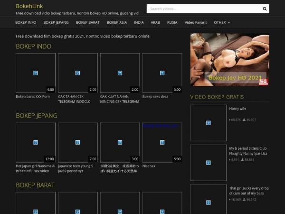Viewport: 285px width, 214px height.
Task: Open the BokehLink site logo link
Action: point(29,6)
